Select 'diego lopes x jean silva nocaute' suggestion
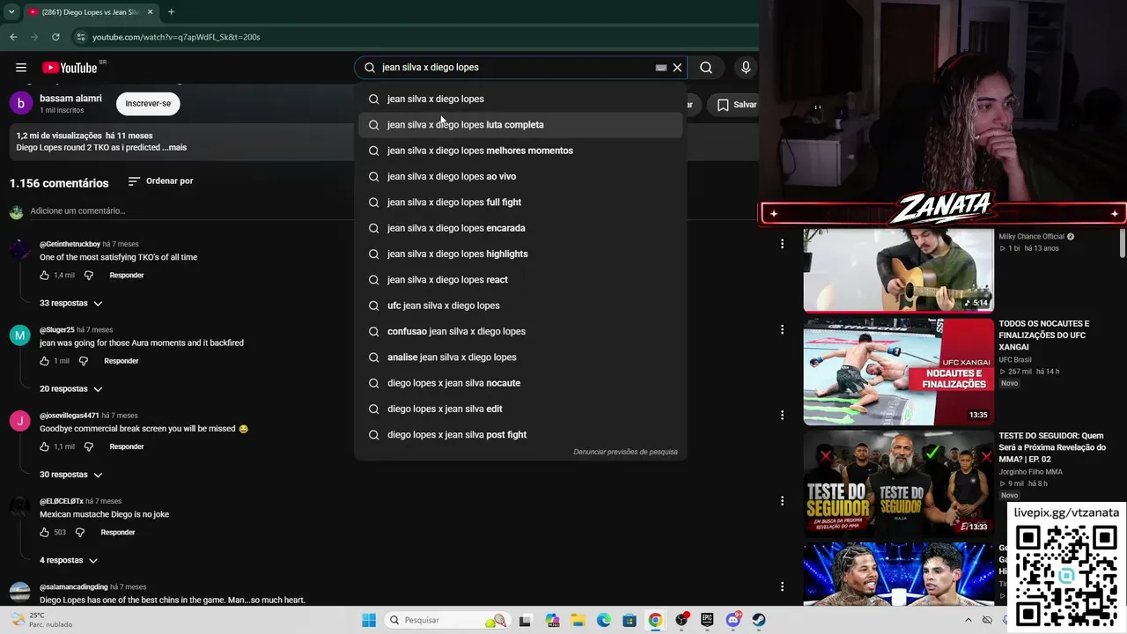The width and height of the screenshot is (1127, 634). pos(520,383)
